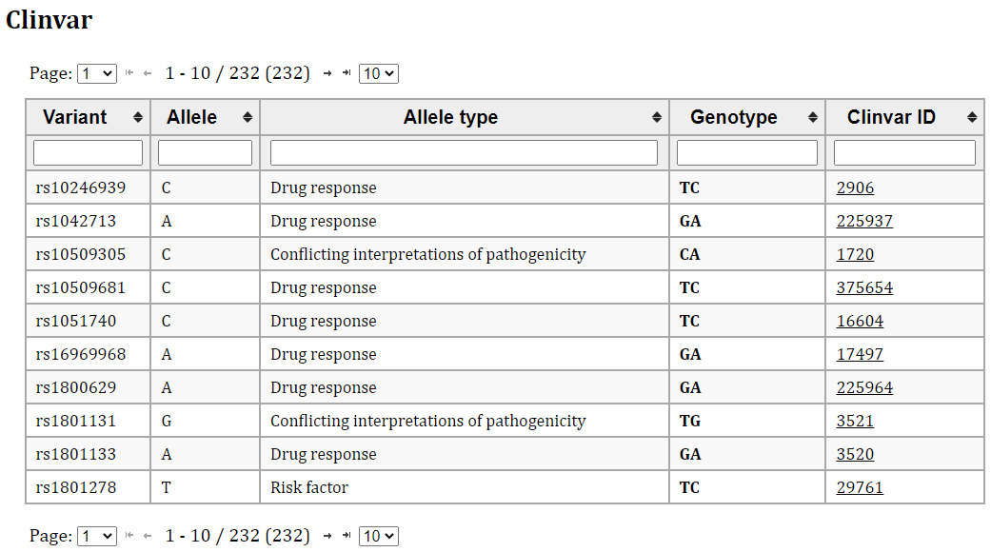Screen dimensions: 991x552
Task: Sort by Allele column sort icon
Action: [x=248, y=117]
